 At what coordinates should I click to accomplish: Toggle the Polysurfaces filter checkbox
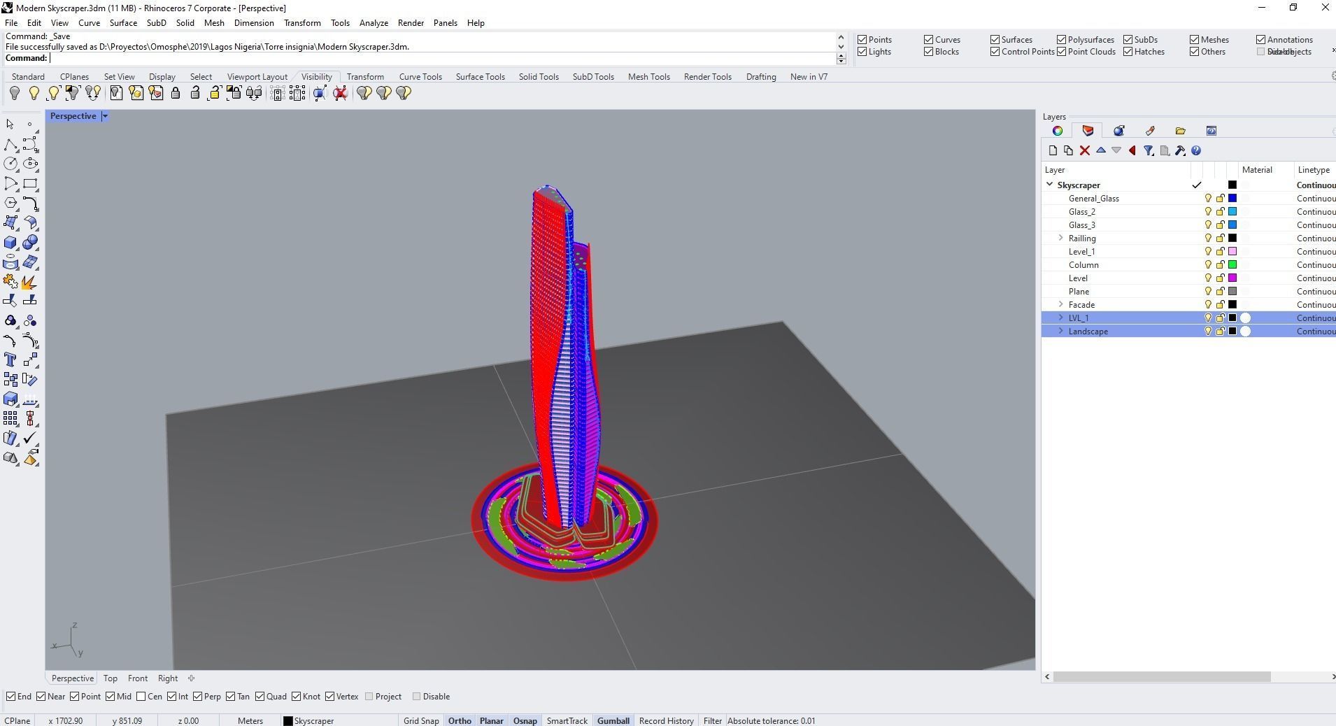1062,40
